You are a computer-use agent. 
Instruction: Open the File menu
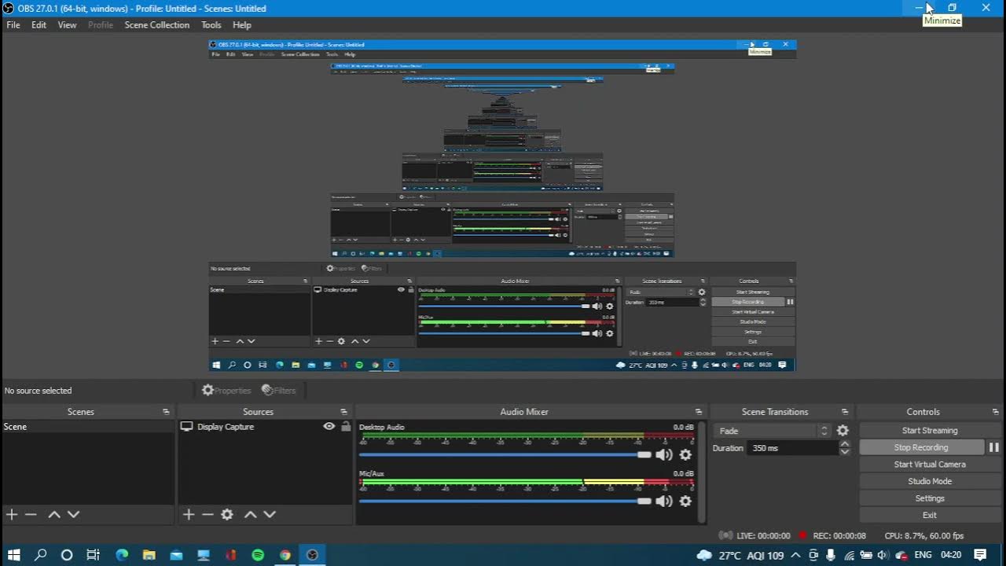tap(13, 25)
